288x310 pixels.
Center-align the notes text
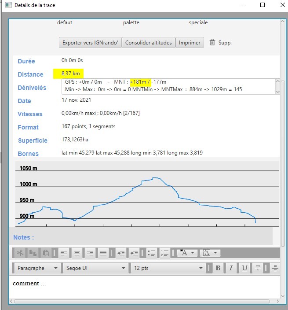tap(77, 253)
